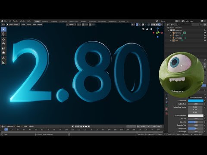
Task: Hide the Camera object in outliner
Action: [x=205, y=33]
